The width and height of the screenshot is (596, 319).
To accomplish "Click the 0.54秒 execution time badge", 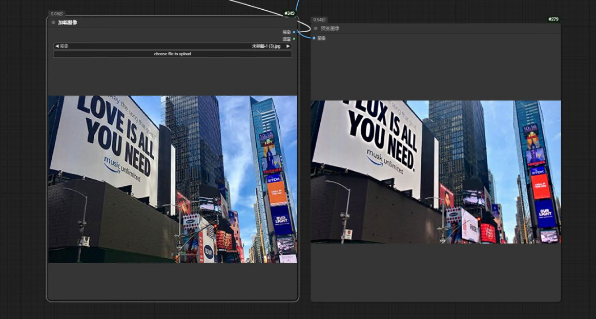I will (319, 19).
